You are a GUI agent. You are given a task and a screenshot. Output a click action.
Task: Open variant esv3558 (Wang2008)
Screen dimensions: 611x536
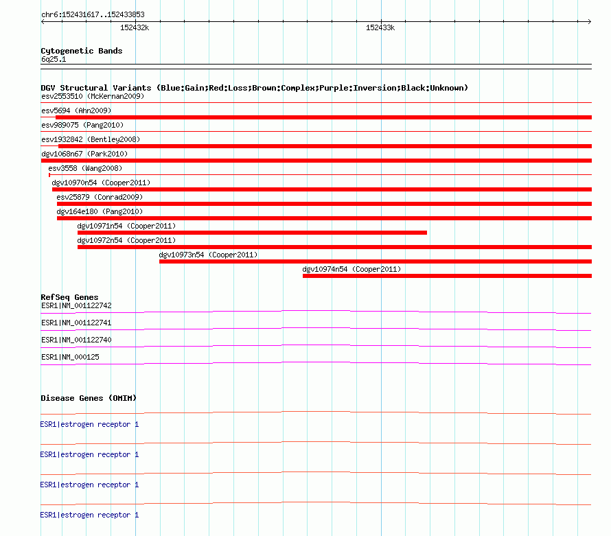[x=85, y=168]
